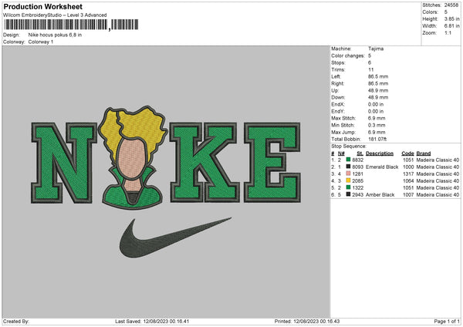Click stitch count '8093' in row 2
463x327 pixels.
(x=357, y=167)
